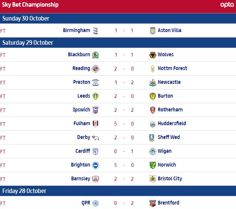The height and width of the screenshot is (209, 236).
Task: Click the Norwich club badge icon
Action: (152, 165)
